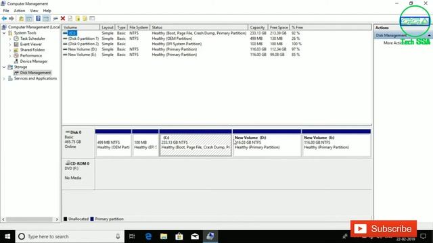Select the Shared Folders icon in tree
The width and height of the screenshot is (433, 243).
click(x=16, y=50)
